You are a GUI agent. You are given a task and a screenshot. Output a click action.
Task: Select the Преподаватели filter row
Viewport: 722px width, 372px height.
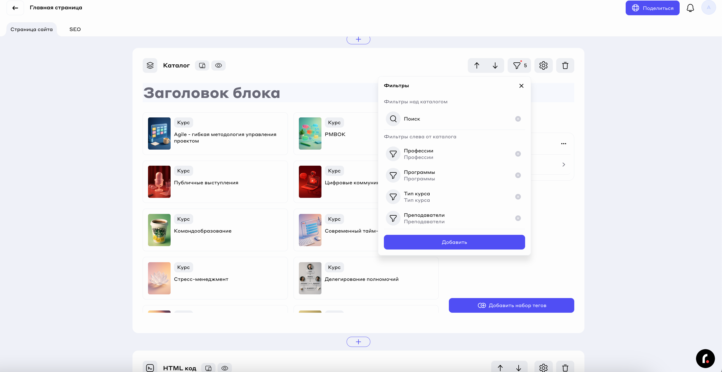click(454, 218)
